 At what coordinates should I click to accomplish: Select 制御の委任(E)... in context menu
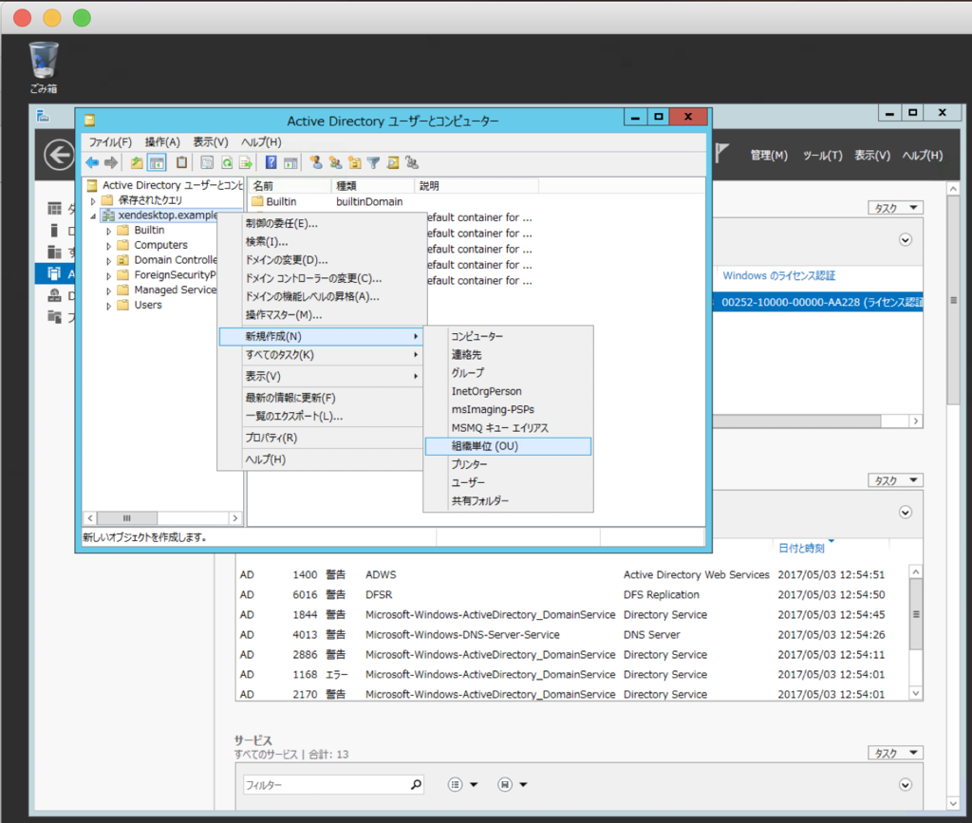tap(321, 224)
